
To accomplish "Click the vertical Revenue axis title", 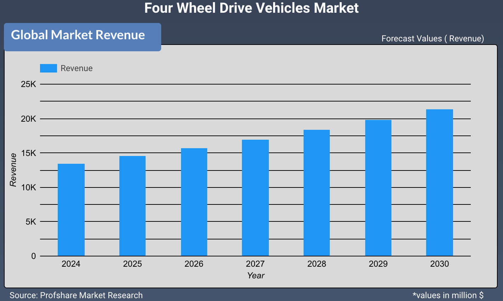I will tap(13, 170).
